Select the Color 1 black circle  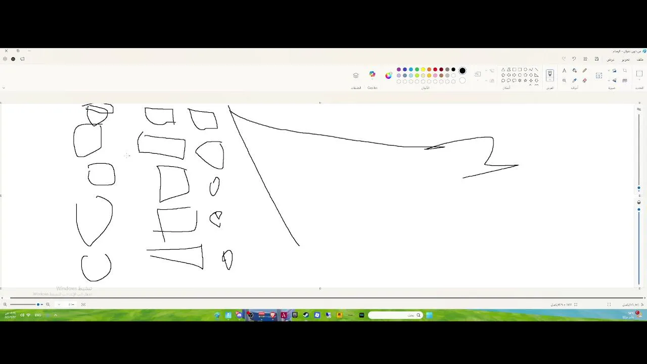[x=463, y=71]
